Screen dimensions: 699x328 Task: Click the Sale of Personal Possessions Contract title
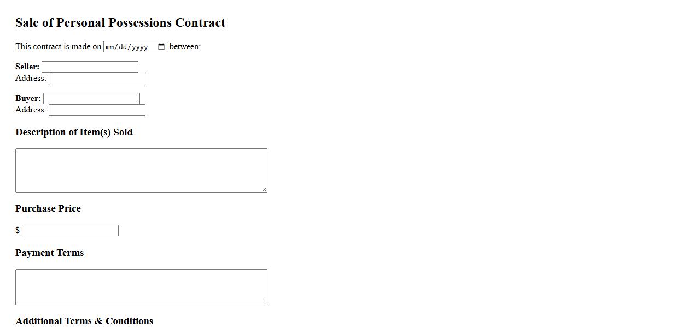[120, 23]
